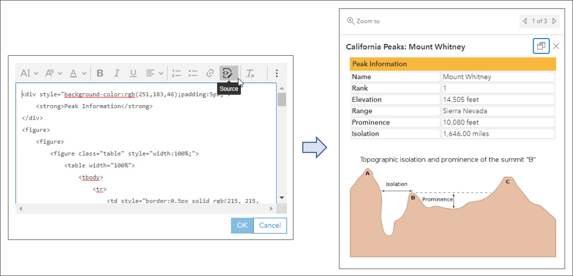
Task: Open the font size dropdown
Action: coord(29,74)
